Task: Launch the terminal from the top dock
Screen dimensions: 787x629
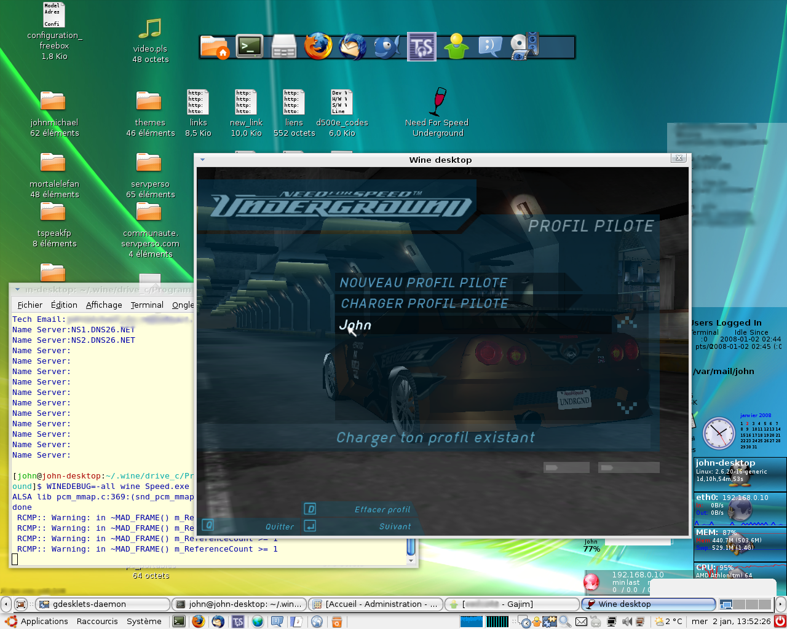Action: click(x=250, y=47)
